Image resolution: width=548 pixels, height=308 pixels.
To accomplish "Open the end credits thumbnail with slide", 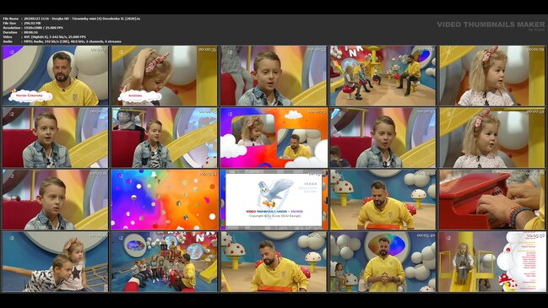I will click(x=492, y=262).
